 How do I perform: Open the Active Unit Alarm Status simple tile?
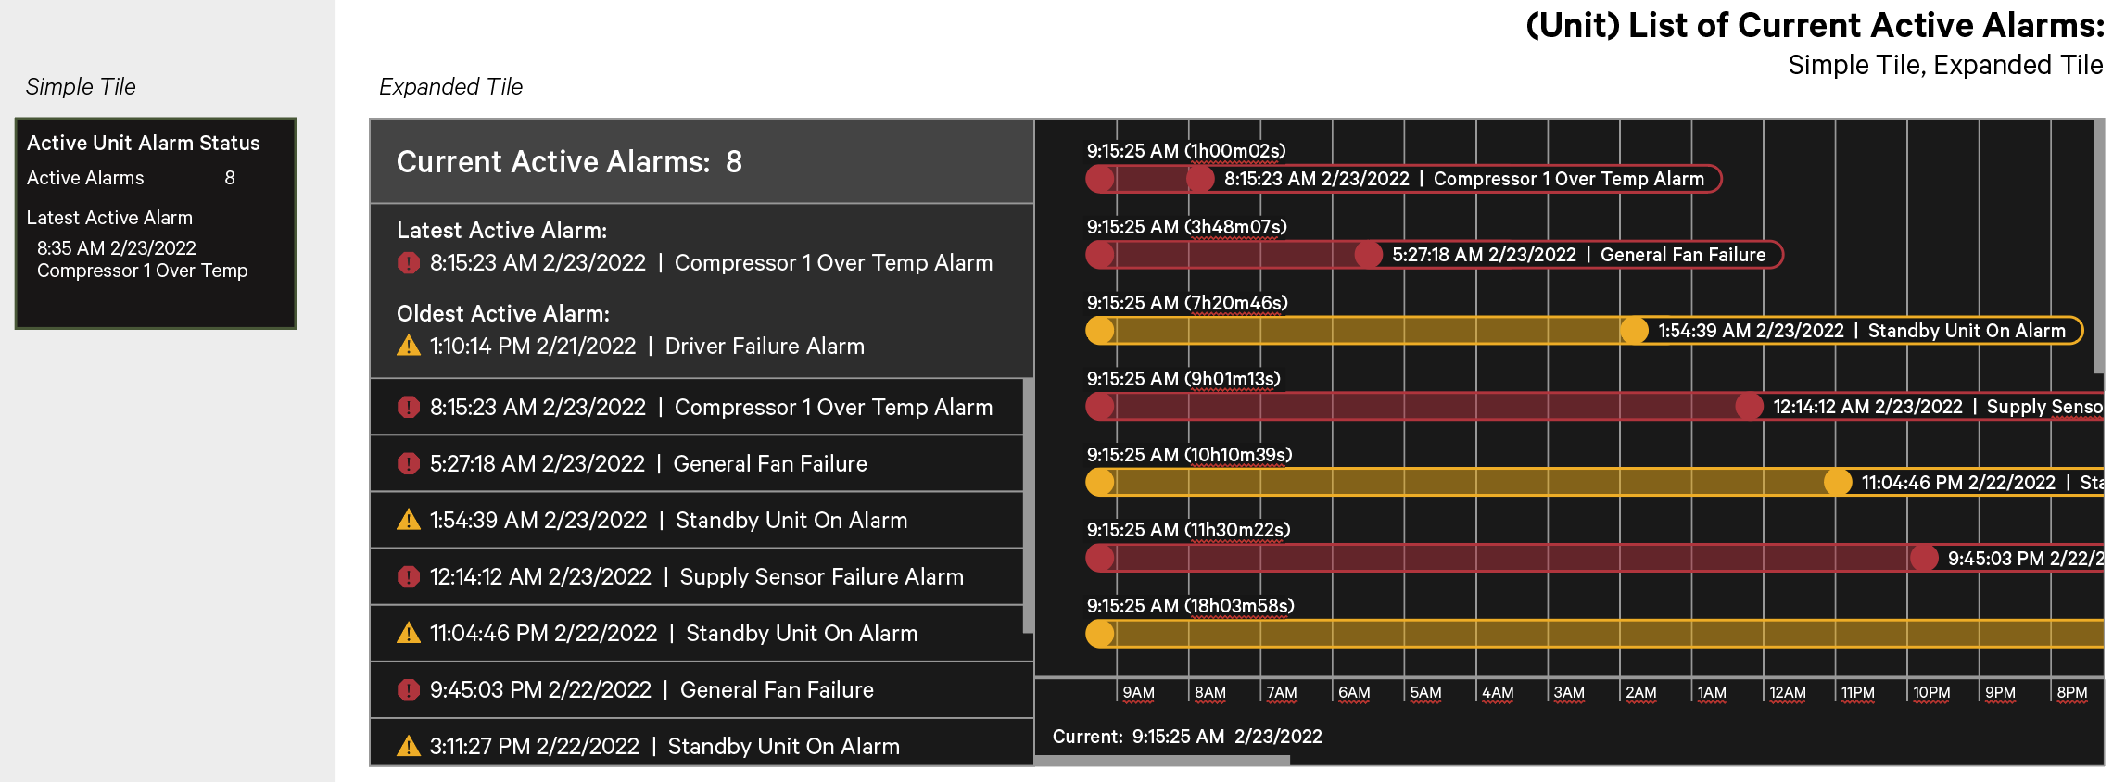[x=156, y=223]
